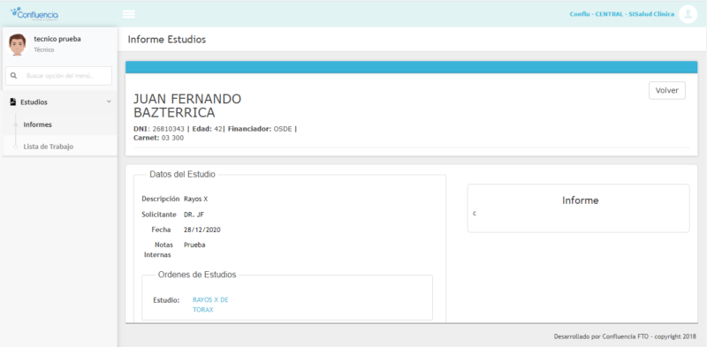The image size is (707, 347).
Task: Click the Fecha value 28/12/2020
Action: (202, 230)
